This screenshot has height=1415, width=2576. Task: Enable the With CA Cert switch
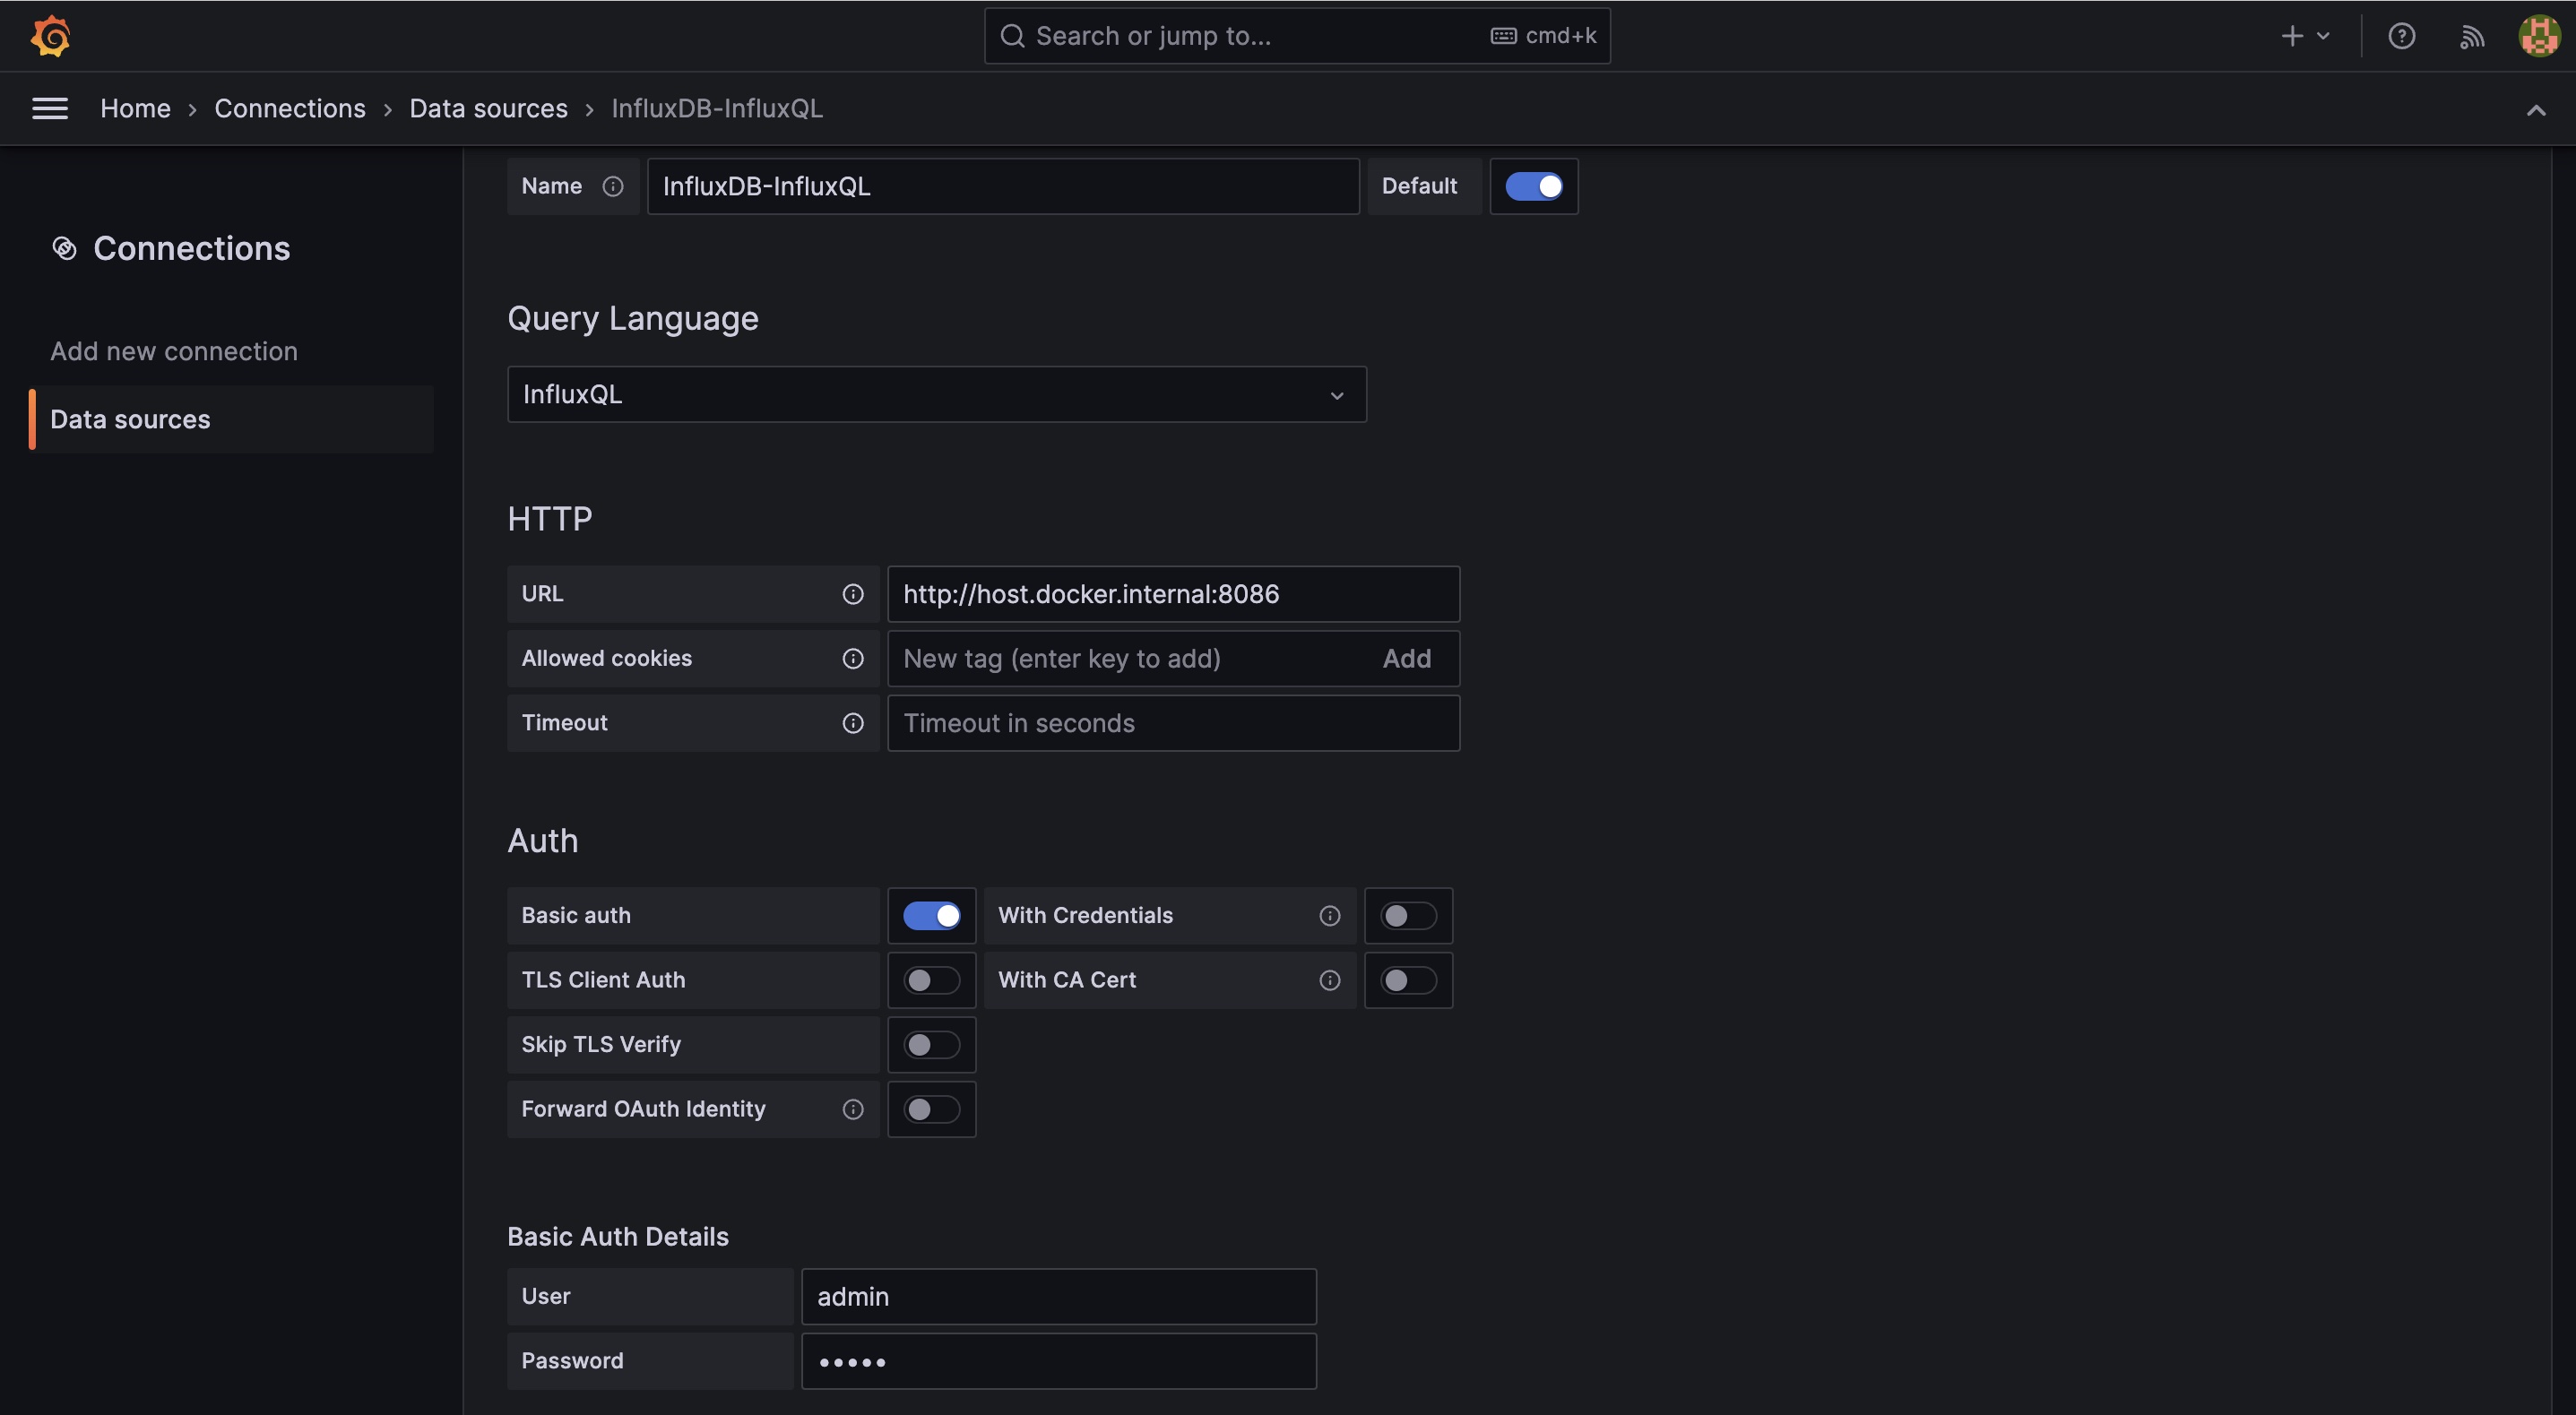point(1408,980)
